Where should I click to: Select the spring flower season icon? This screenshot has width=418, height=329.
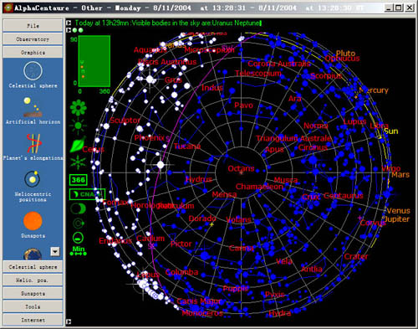(78, 107)
